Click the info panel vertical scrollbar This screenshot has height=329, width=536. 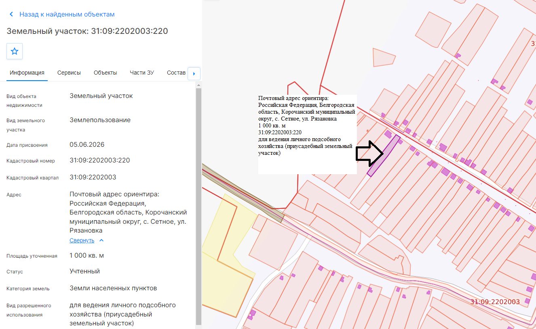coord(198,206)
